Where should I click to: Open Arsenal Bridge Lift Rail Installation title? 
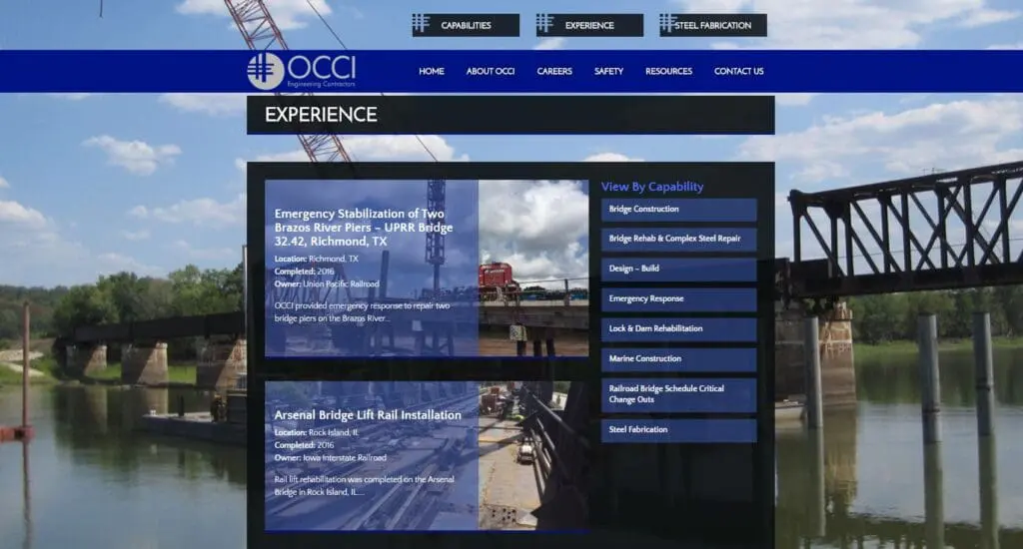point(368,414)
